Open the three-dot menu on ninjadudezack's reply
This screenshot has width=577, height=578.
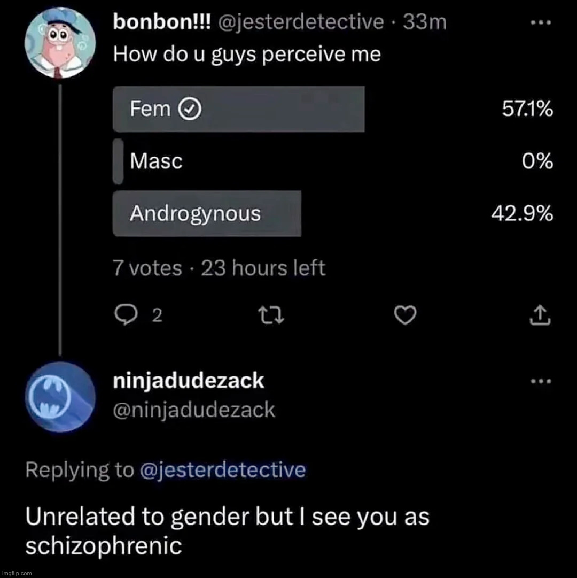[x=541, y=381]
